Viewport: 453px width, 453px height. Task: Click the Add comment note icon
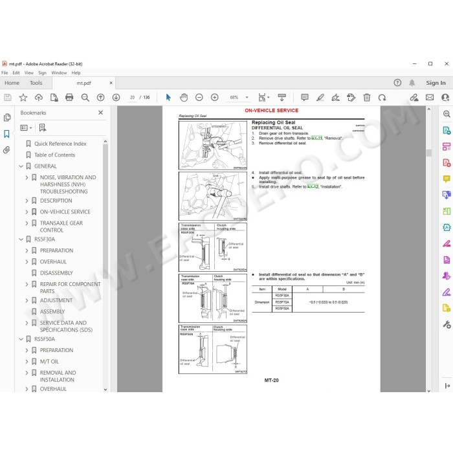pyautogui.click(x=305, y=98)
